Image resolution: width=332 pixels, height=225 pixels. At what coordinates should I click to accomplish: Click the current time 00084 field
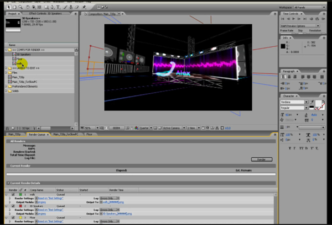pyautogui.click(x=116, y=128)
